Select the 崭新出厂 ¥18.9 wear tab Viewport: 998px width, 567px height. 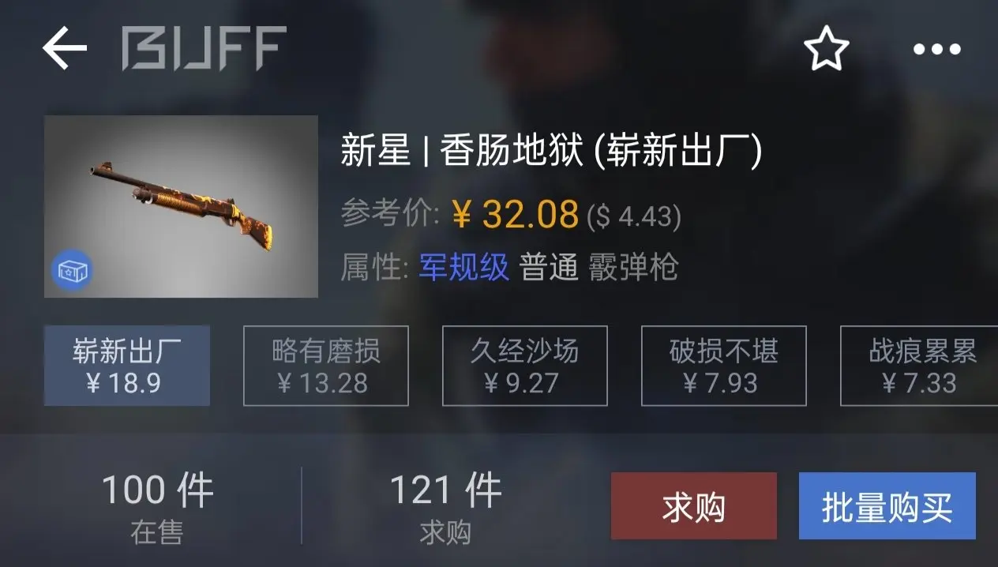click(x=126, y=366)
